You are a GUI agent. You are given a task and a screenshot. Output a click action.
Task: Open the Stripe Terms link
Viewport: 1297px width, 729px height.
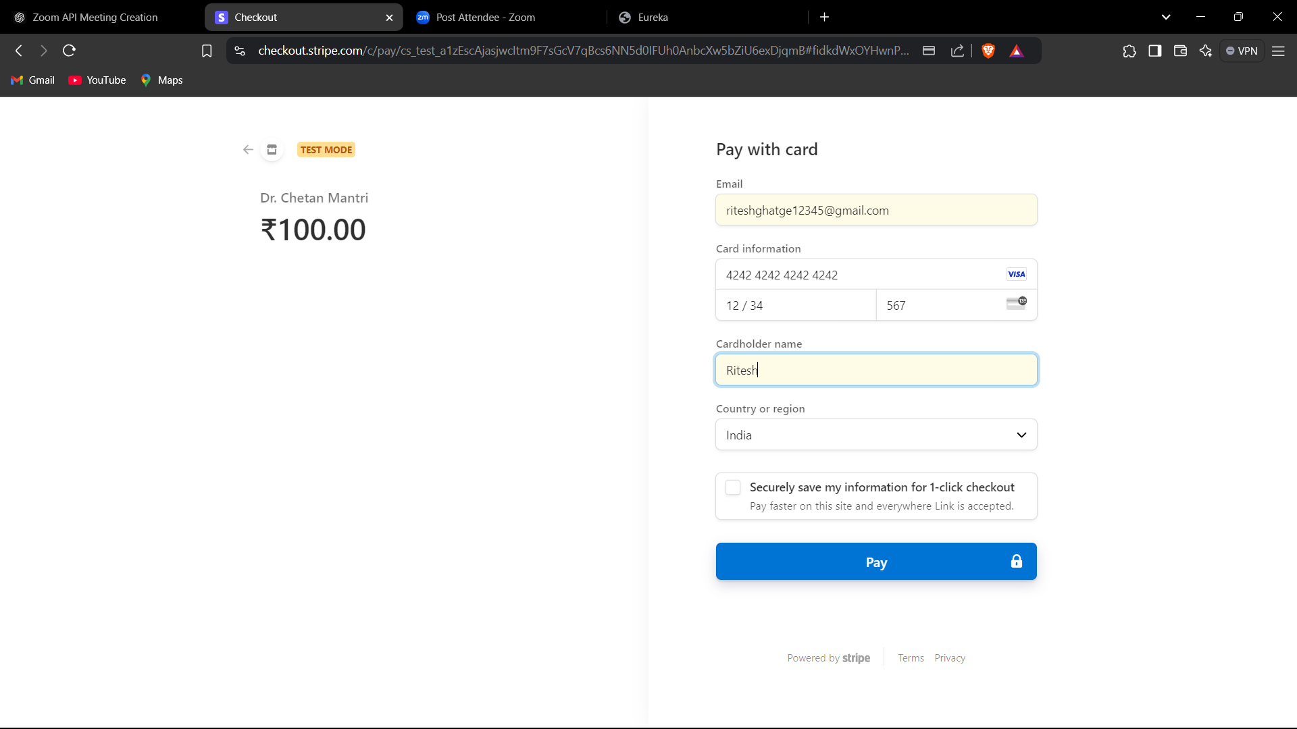(911, 658)
